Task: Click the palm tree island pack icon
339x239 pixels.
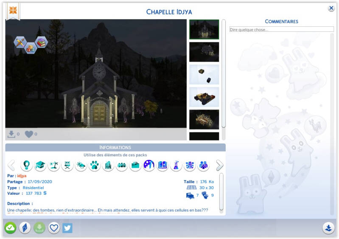Action: point(53,166)
